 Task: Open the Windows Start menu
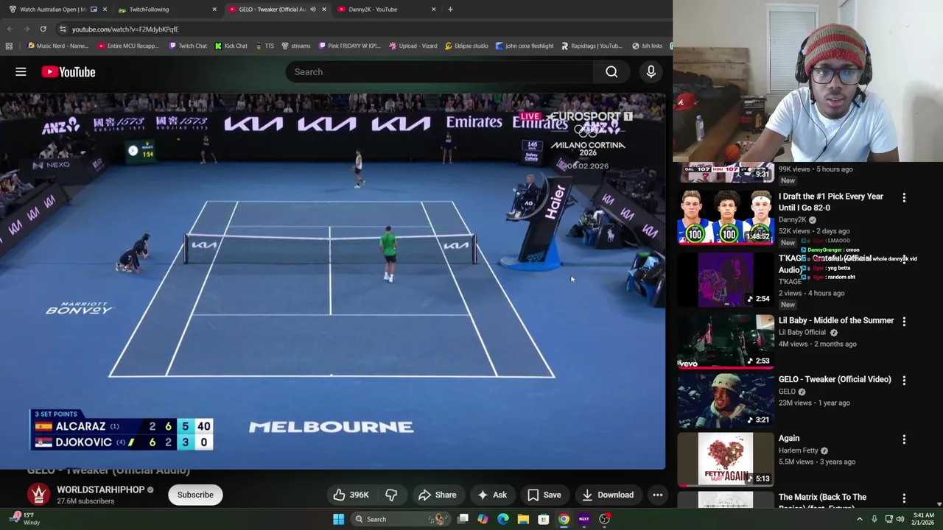[x=338, y=519]
